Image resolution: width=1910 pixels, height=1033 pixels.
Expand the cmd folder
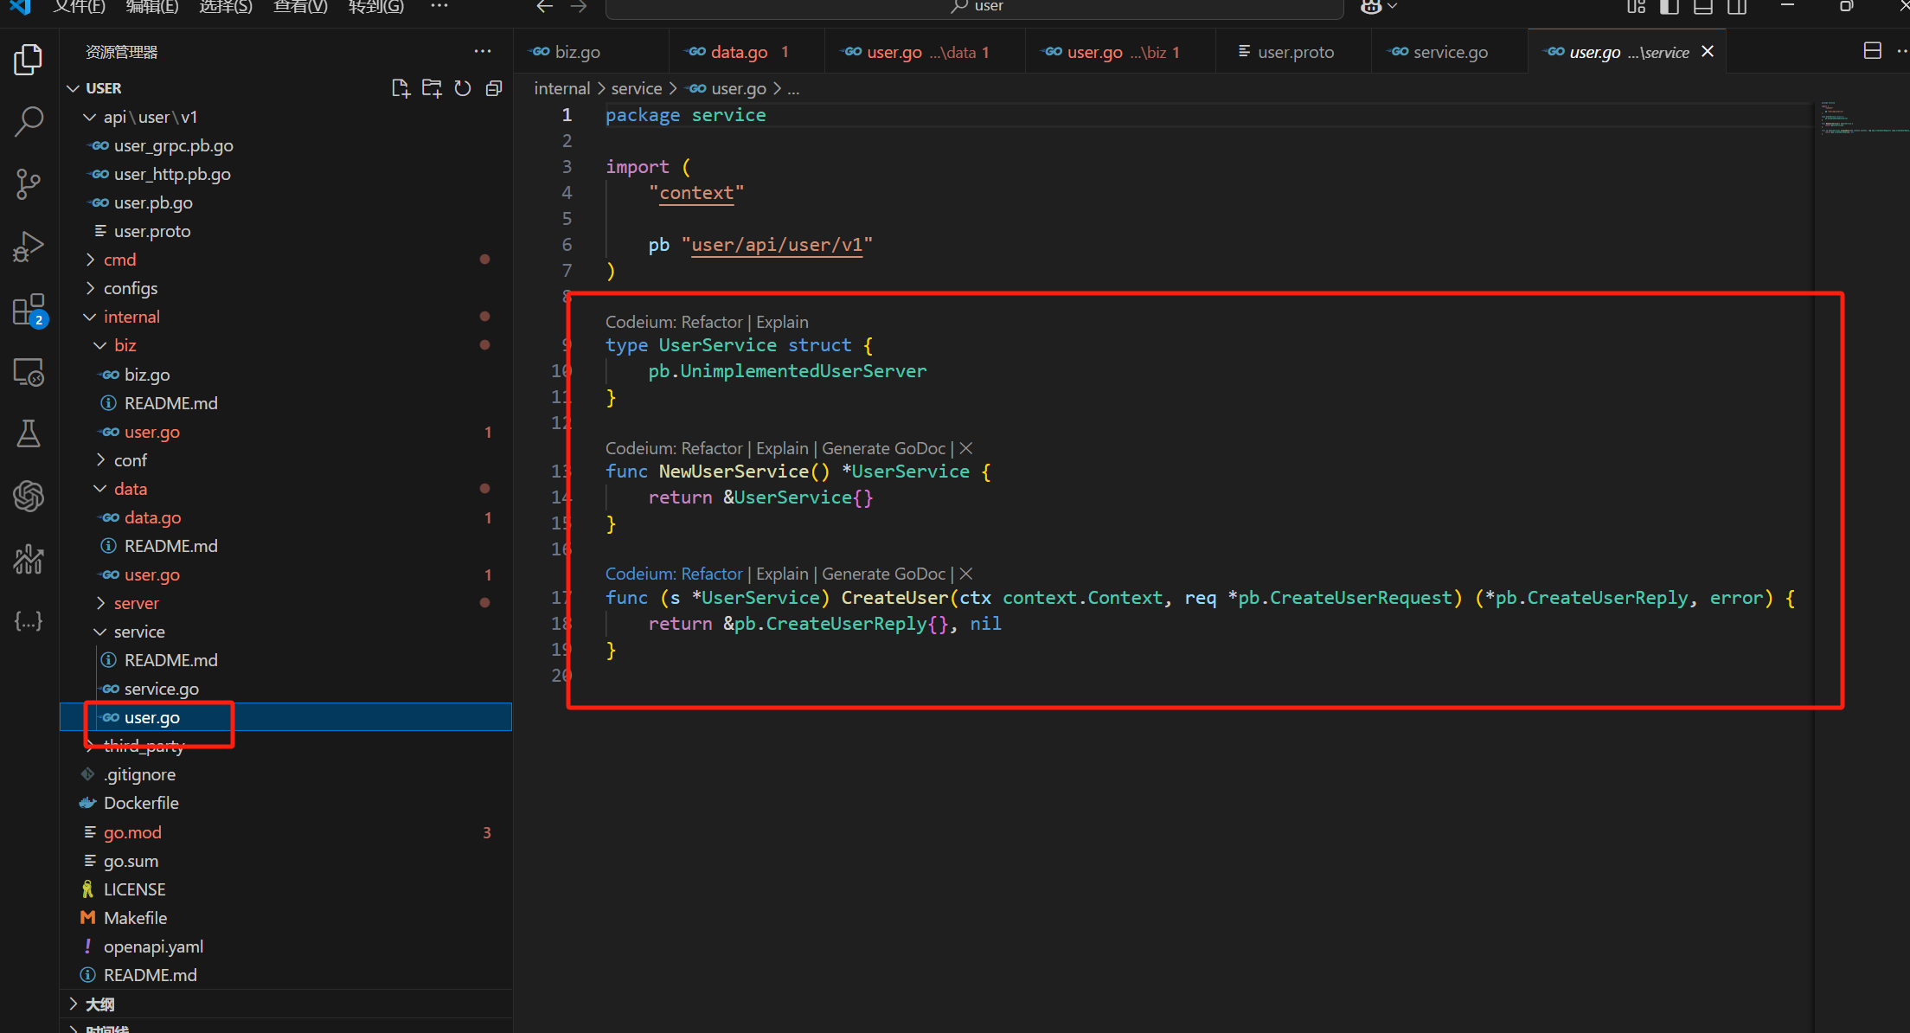click(90, 260)
